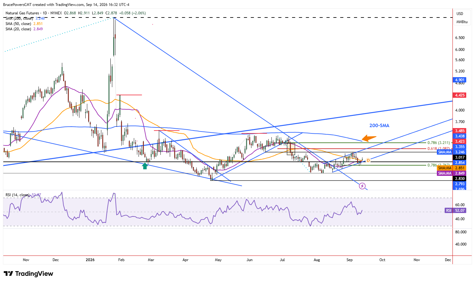Select the 0.786 (2.767) Fibonacci label
This screenshot has width=475, height=283.
coord(439,165)
